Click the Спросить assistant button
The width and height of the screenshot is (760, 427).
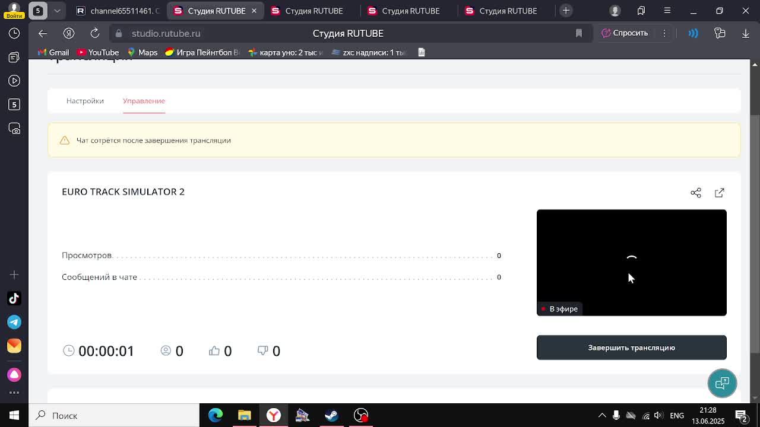click(625, 33)
